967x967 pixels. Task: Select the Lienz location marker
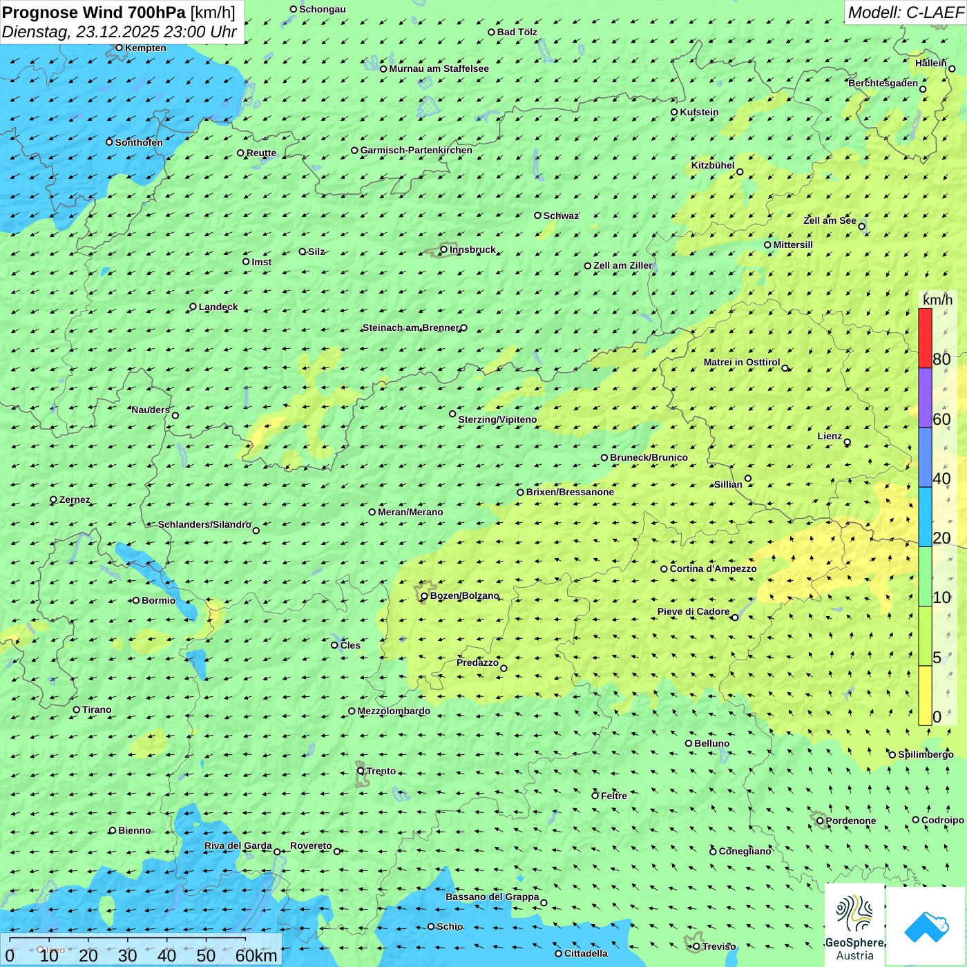(848, 442)
